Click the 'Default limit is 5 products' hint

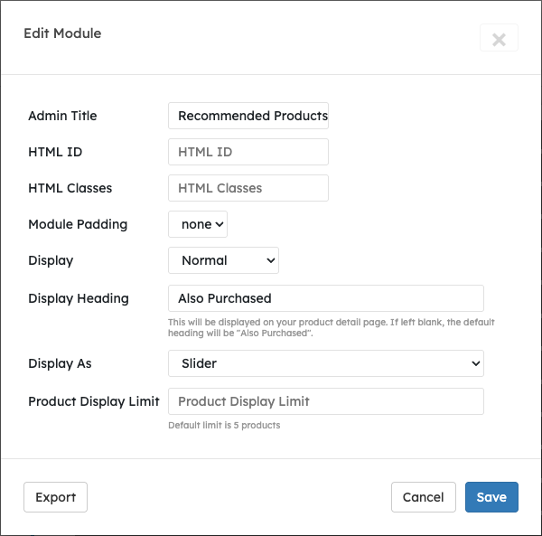pyautogui.click(x=224, y=426)
